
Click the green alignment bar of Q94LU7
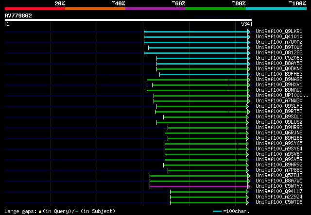(x=208, y=192)
